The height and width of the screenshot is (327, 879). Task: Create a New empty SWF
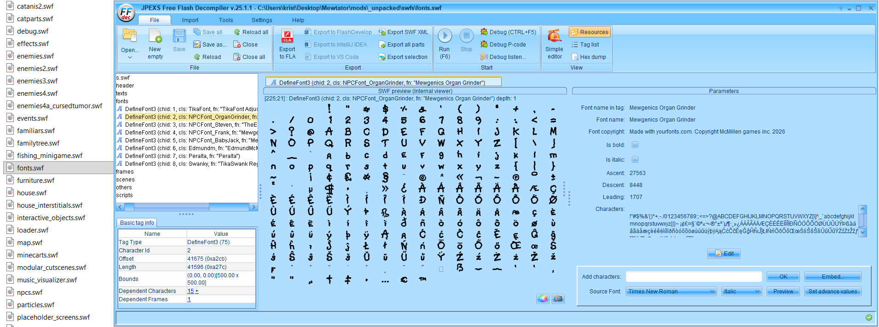pyautogui.click(x=155, y=44)
